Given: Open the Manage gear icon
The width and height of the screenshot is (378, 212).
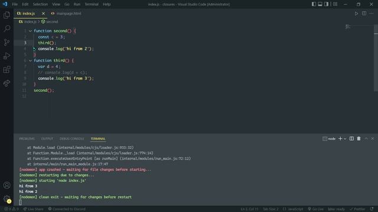Looking at the screenshot, I should coord(6,199).
